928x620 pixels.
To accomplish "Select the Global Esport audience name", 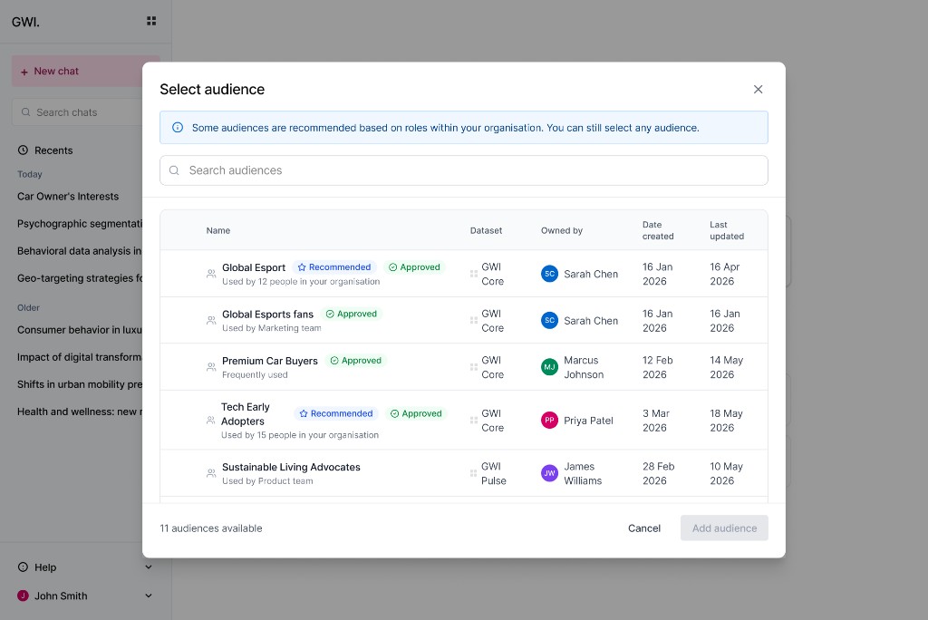I will pos(254,267).
